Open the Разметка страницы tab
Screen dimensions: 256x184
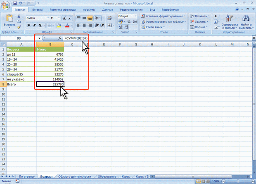(63, 9)
